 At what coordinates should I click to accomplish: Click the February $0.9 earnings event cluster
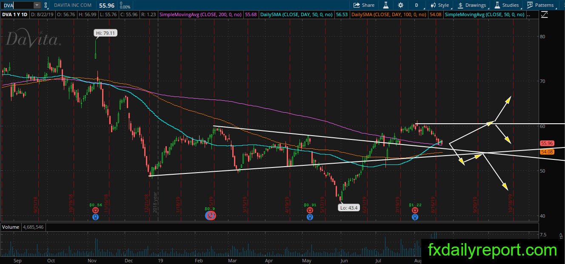click(x=211, y=216)
